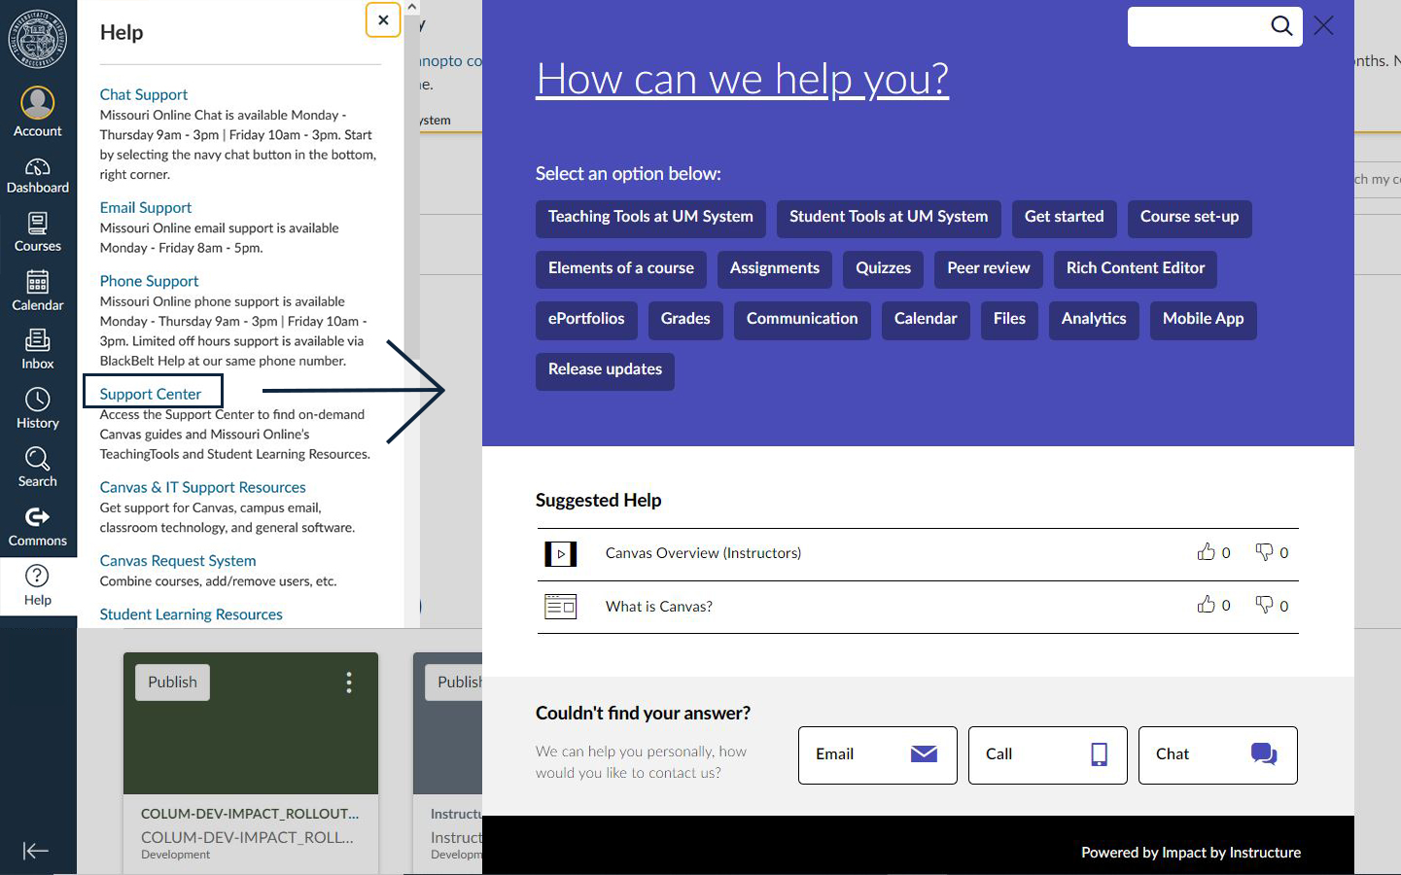
Task: Contact support via Email button
Action: (x=878, y=755)
